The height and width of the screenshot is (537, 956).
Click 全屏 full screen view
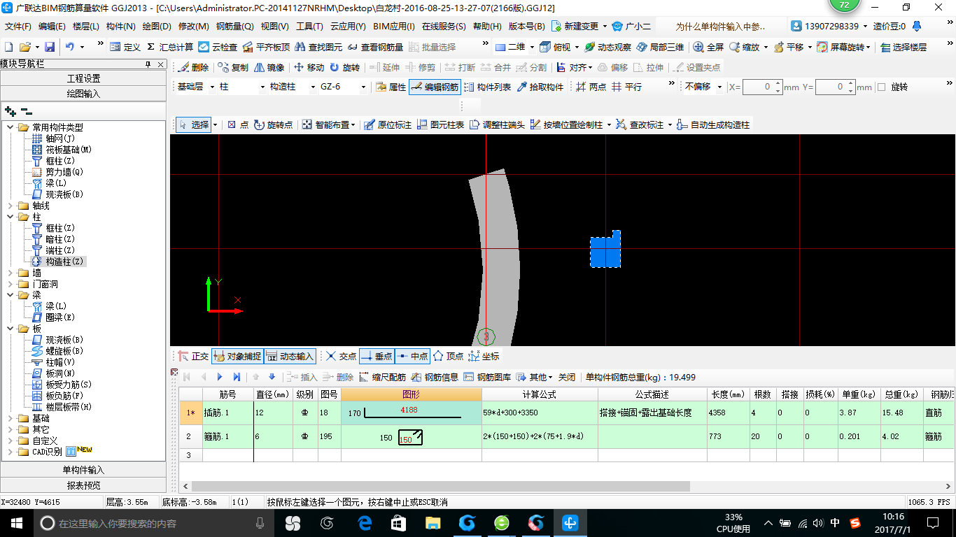708,47
